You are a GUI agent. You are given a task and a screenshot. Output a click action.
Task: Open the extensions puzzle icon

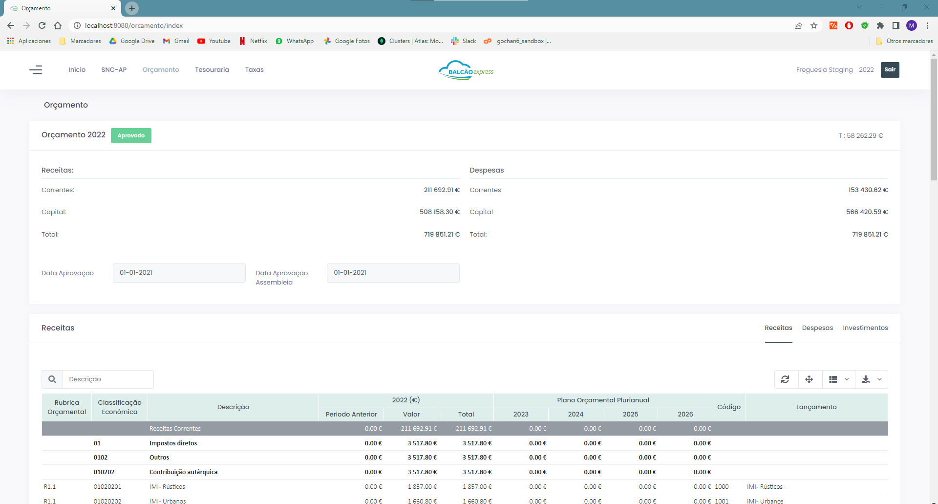880,25
